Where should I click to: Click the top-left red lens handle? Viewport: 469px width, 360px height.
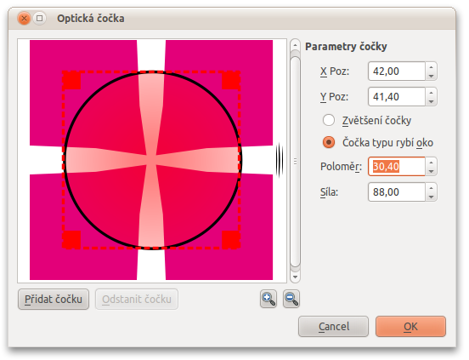coord(71,80)
